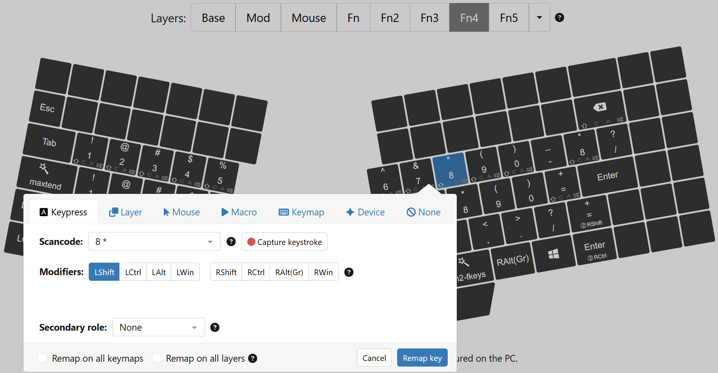Click Capture keystroke button

[284, 242]
